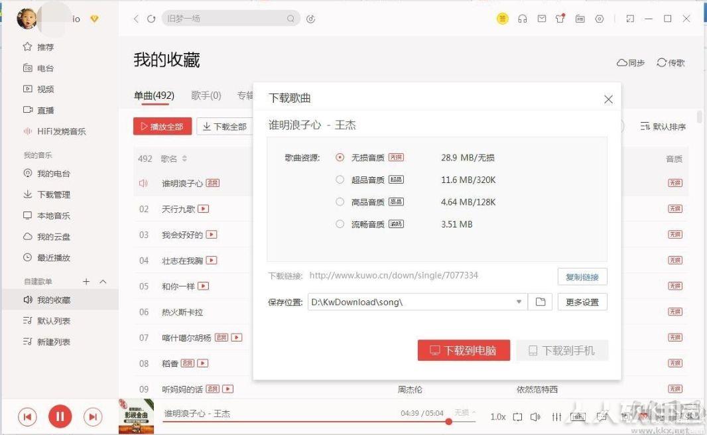Play the MV for 和你一样
The height and width of the screenshot is (435, 707).
[204, 286]
